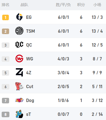Viewport: 106px width, 120px height.
Task: Sort by the 胜/平/负 column header
Action: pos(63,5)
